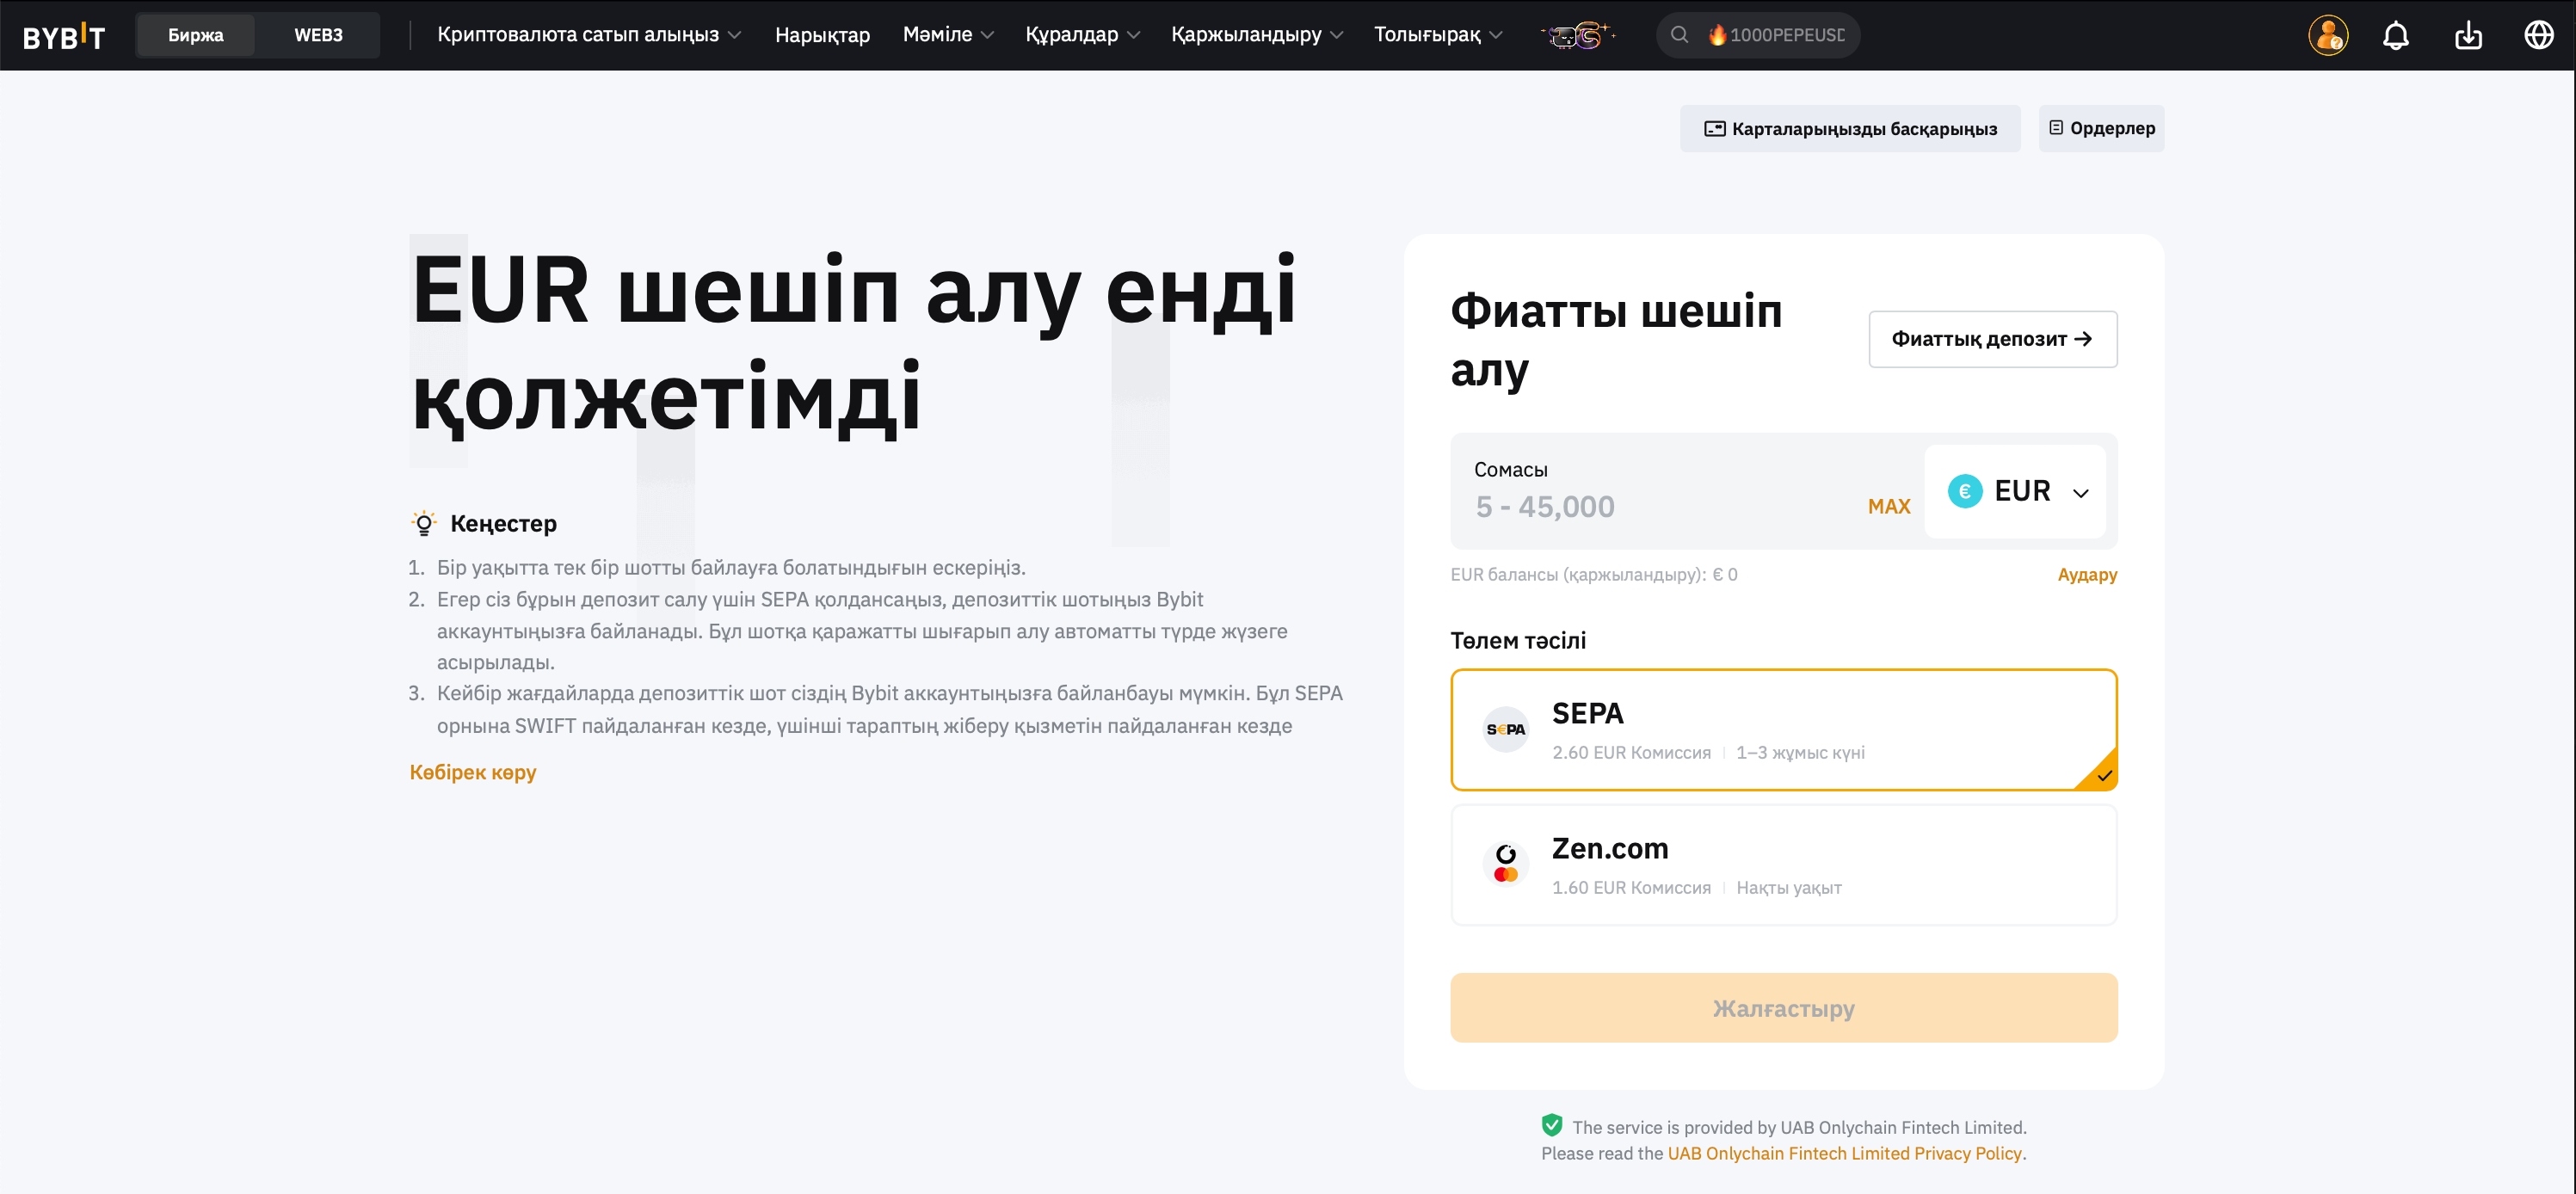Open the notifications bell
Screen dimensions: 2576x1194
click(x=2395, y=35)
